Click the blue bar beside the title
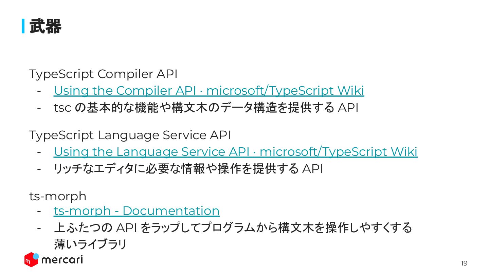This screenshot has height=275, width=489. point(23,26)
